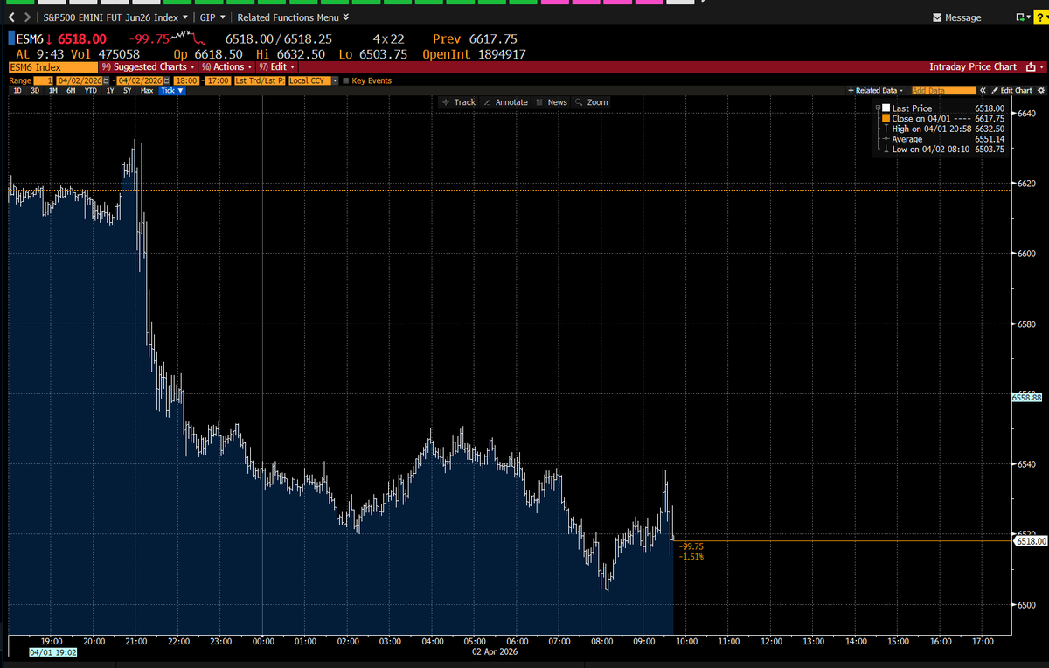Select the 3D range tab
This screenshot has width=1049, height=668.
[35, 90]
